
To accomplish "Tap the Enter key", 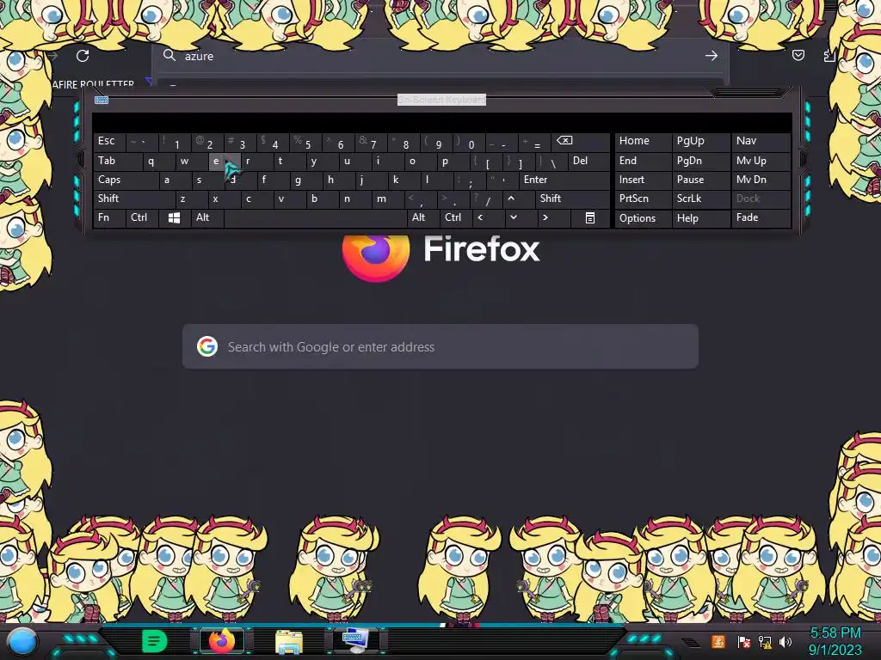I will (564, 180).
